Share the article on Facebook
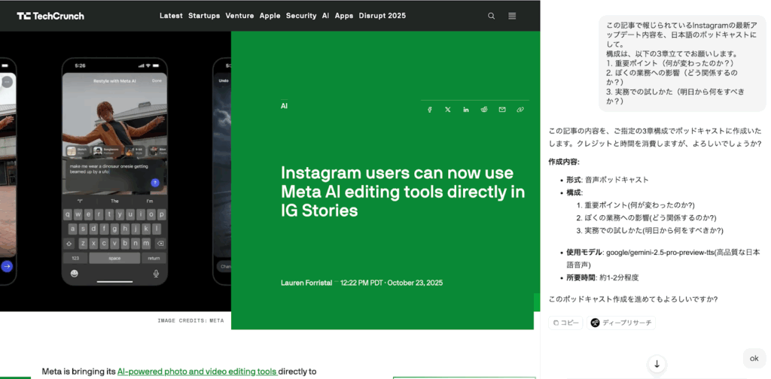 click(x=430, y=110)
